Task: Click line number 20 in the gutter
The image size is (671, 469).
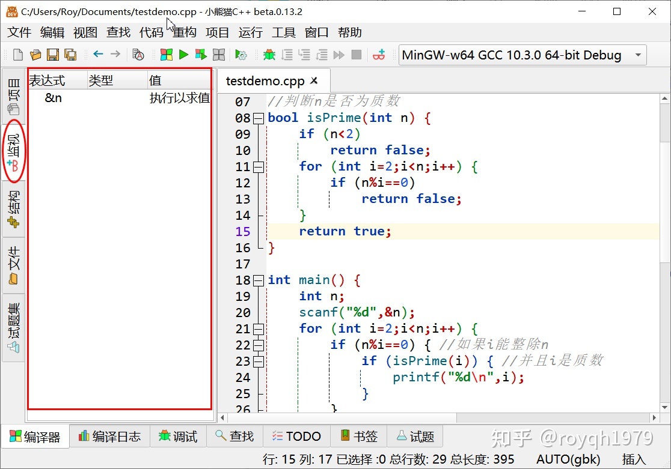Action: click(243, 313)
